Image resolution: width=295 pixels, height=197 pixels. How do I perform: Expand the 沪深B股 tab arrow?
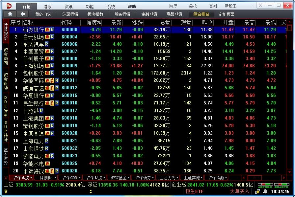coord(104,178)
